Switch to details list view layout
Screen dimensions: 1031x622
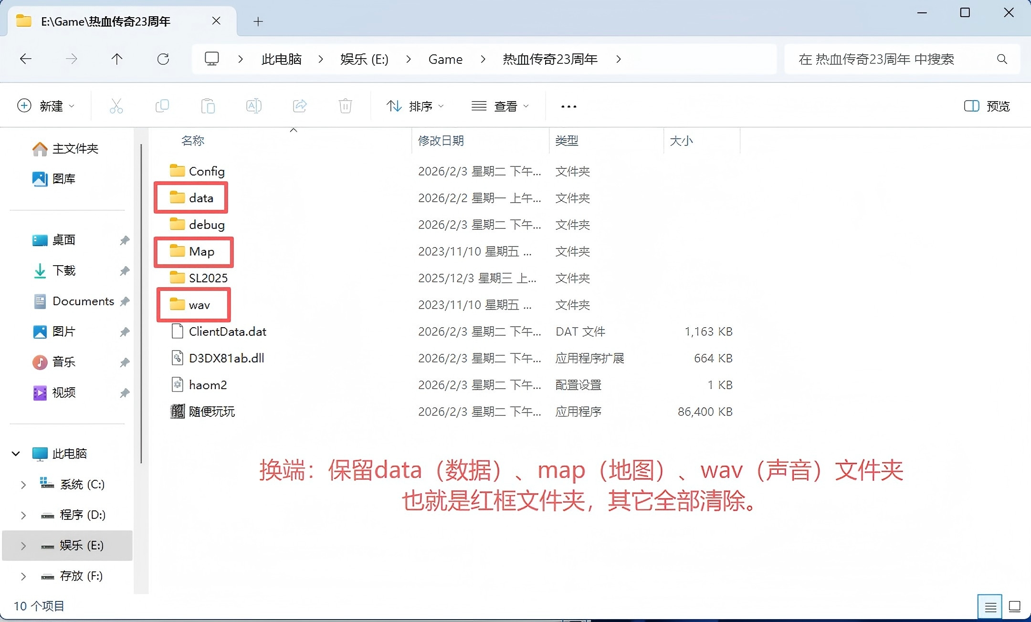click(990, 607)
